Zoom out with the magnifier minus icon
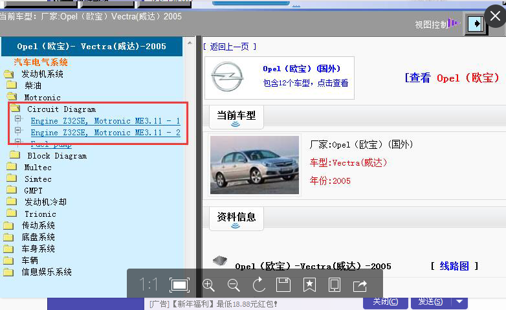 234,285
